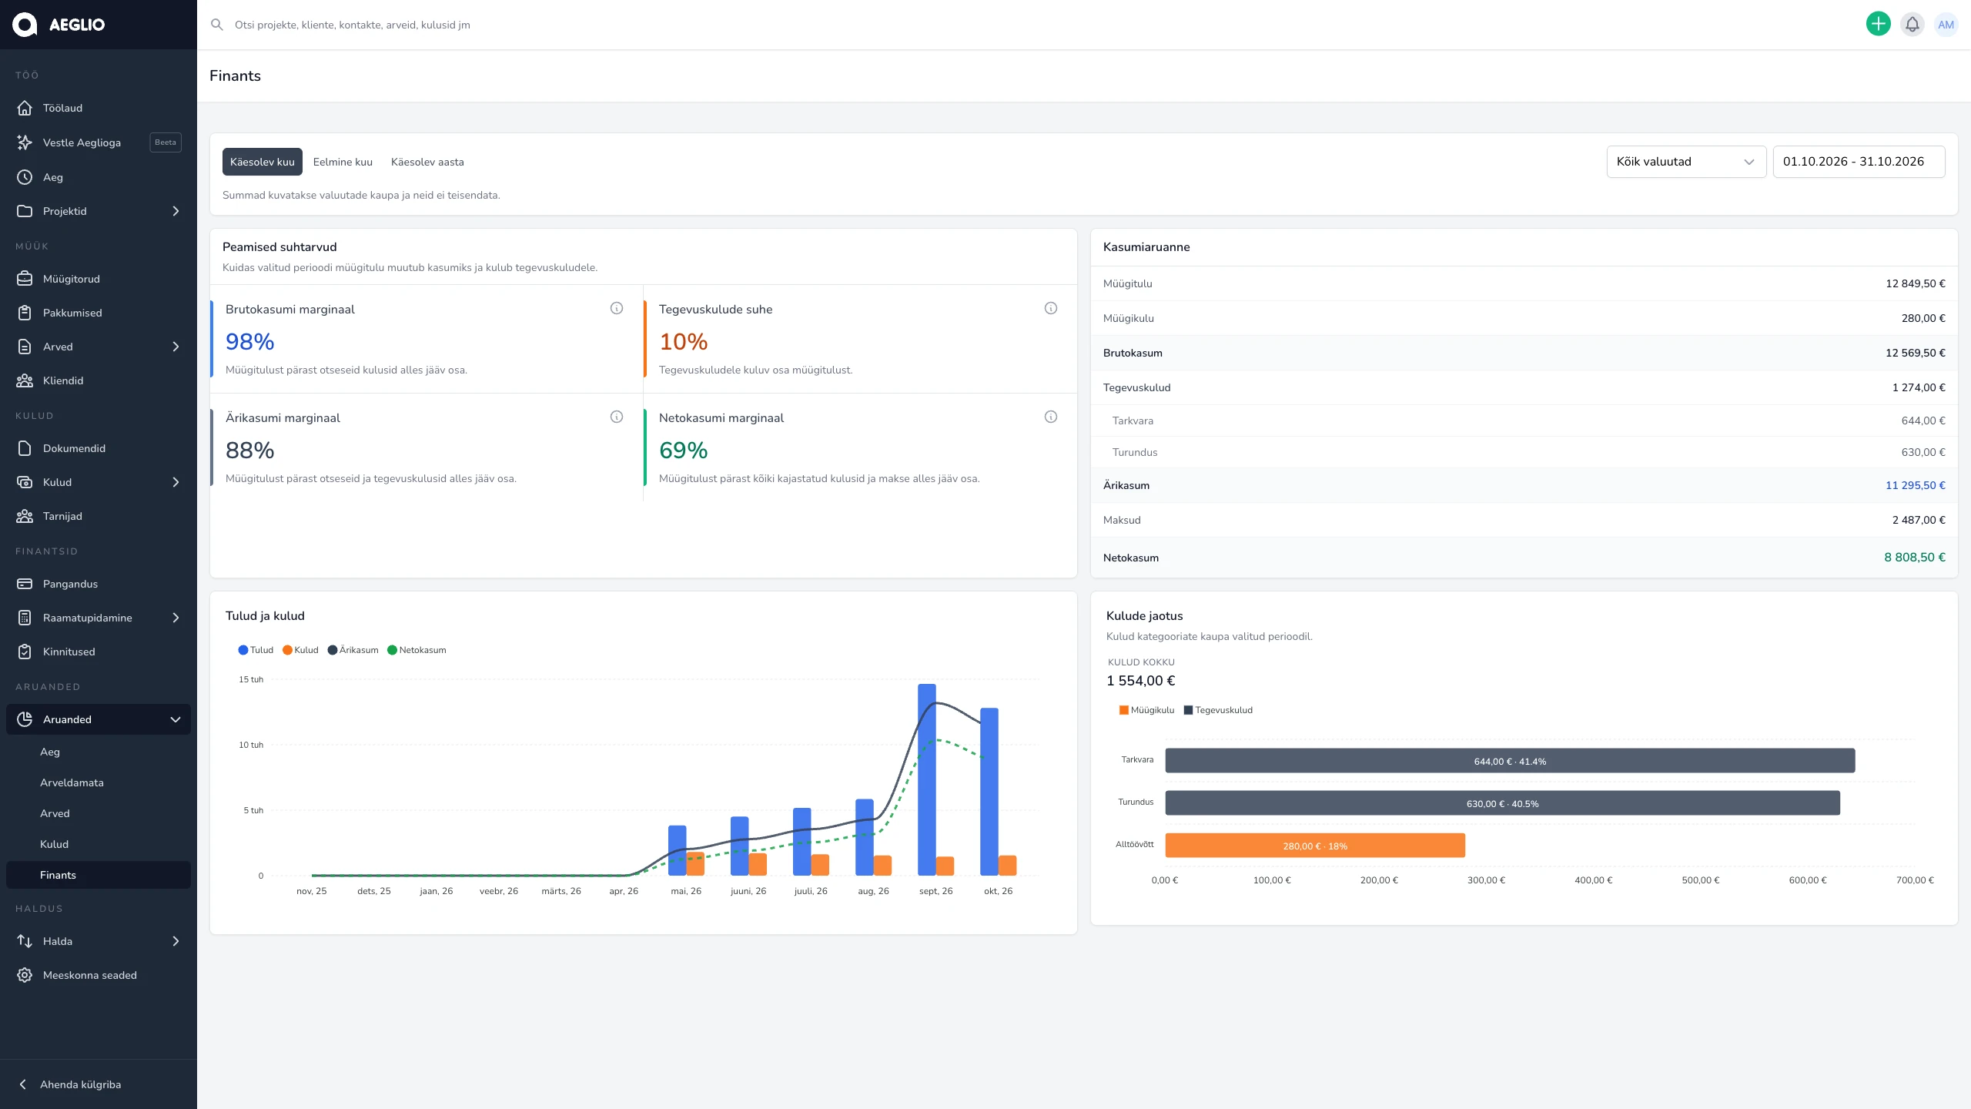Screen dimensions: 1971x1109
Task: Open Vestle Aeglioga chat
Action: (99, 142)
